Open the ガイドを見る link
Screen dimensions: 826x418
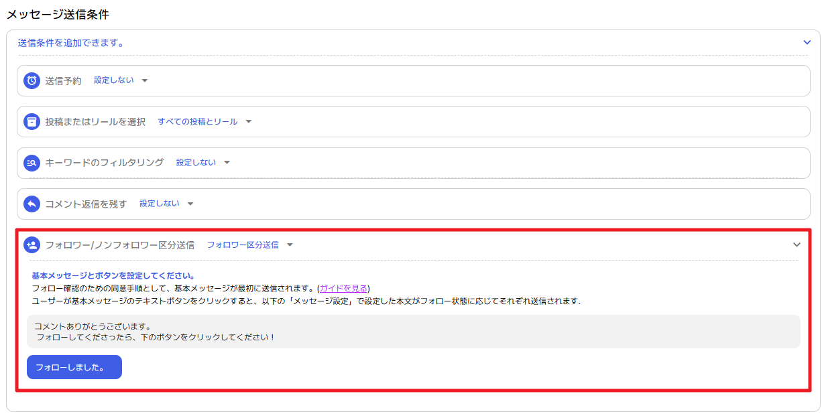coord(343,289)
